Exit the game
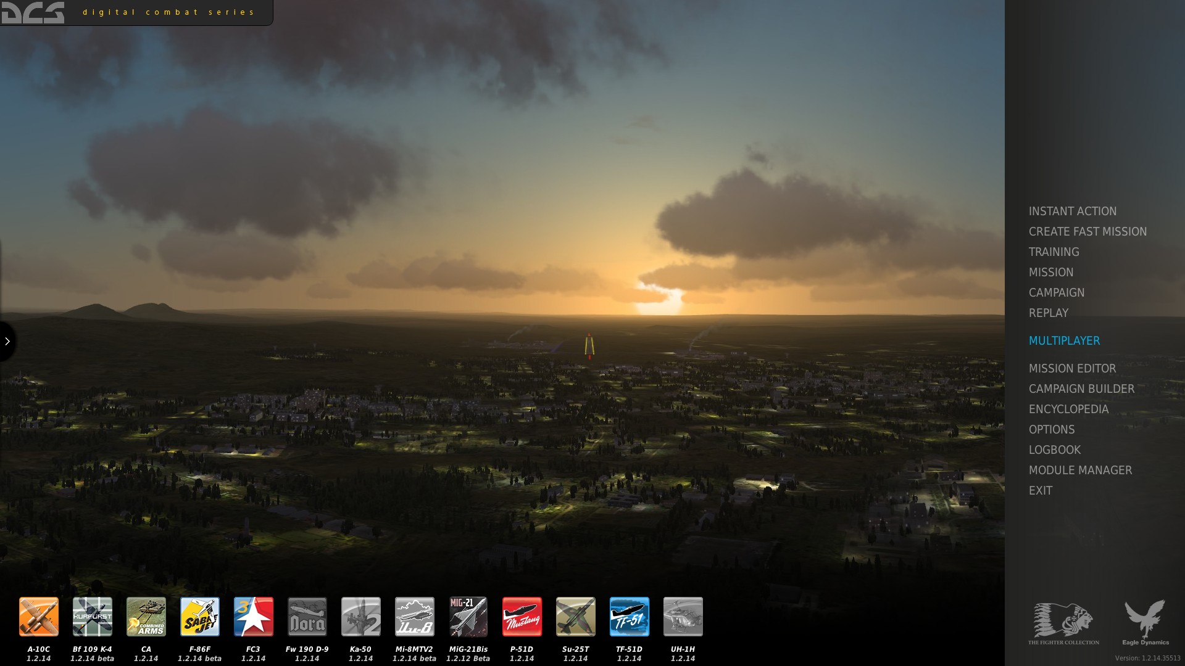The width and height of the screenshot is (1185, 666). coord(1040,491)
